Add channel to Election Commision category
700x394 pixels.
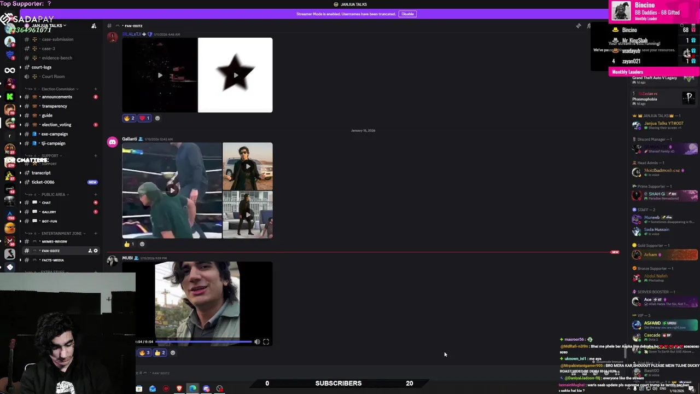coord(95,89)
